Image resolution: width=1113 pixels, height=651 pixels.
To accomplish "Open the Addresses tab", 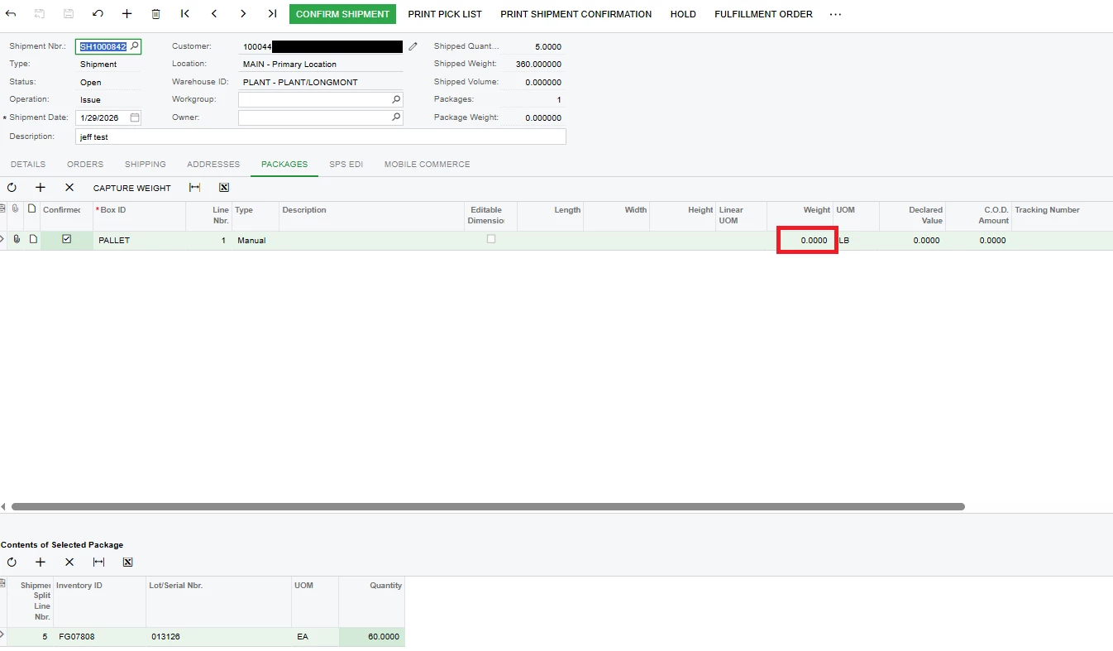I will 213,164.
